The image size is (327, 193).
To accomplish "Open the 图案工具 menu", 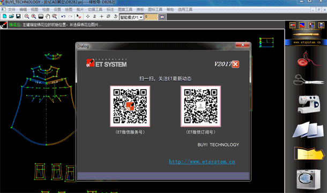I will 125,10.
